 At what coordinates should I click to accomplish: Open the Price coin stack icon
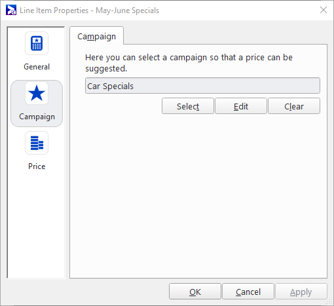(x=37, y=143)
